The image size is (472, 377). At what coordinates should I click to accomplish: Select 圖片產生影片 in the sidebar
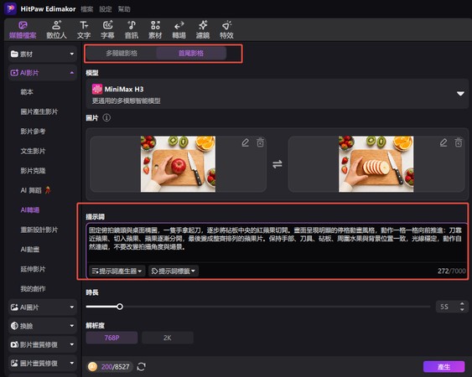click(x=39, y=111)
